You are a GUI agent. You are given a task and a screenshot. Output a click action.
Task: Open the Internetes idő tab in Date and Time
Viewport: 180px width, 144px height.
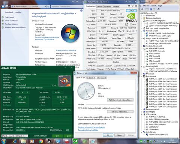102,78
